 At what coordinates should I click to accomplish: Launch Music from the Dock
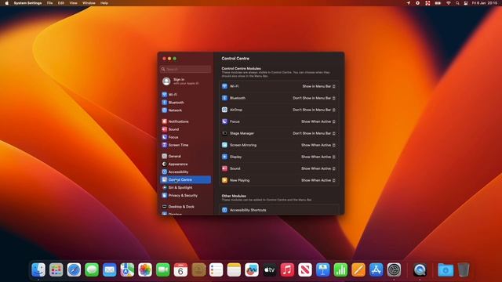point(287,269)
